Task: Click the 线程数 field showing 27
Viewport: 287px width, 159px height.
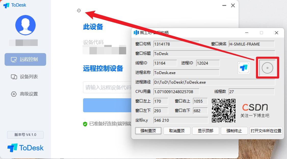Action: [x=252, y=91]
